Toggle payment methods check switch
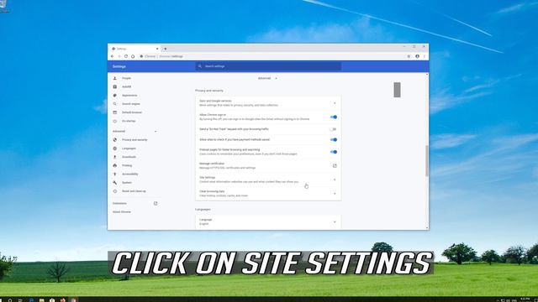The height and width of the screenshot is (302, 538). (x=334, y=140)
